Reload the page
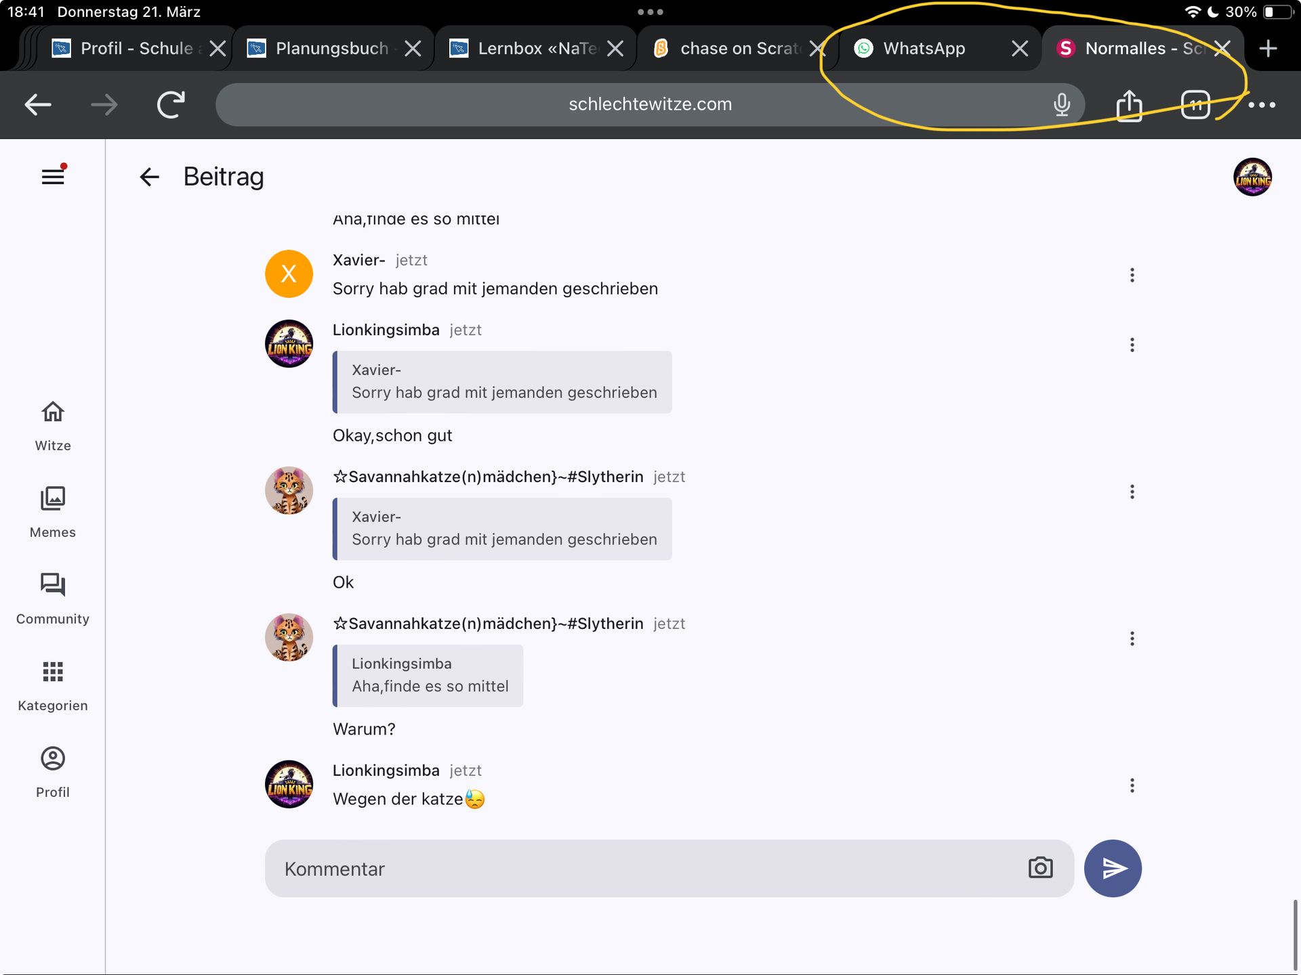The height and width of the screenshot is (975, 1301). 171,105
